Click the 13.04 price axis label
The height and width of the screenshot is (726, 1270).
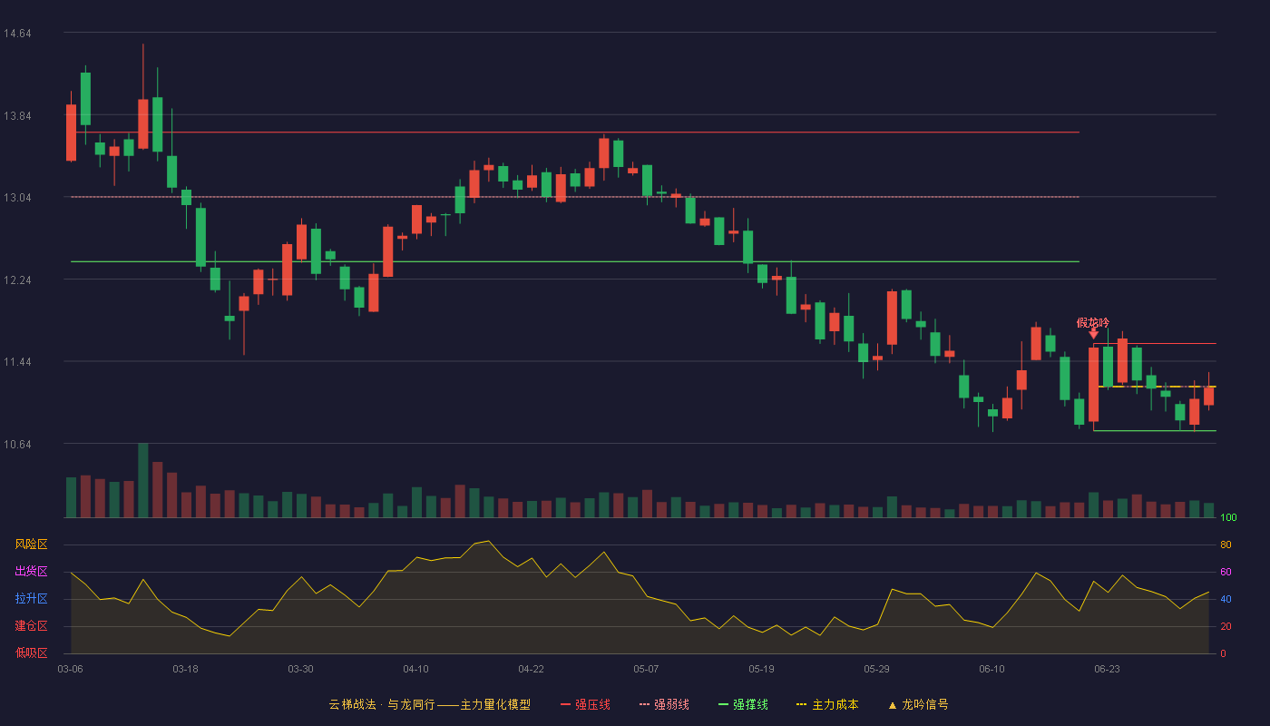[x=17, y=198]
